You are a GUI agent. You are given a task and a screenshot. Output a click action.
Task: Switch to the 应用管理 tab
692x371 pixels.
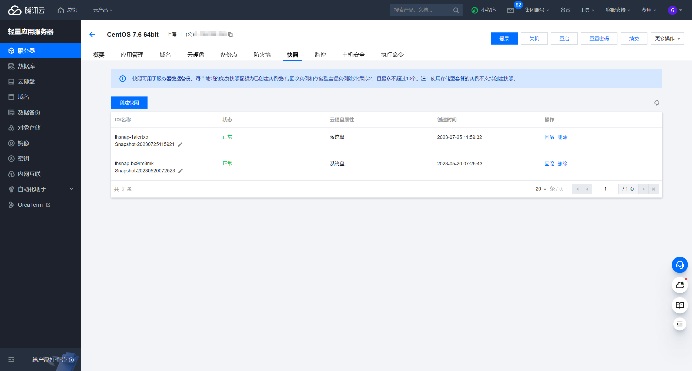click(x=132, y=55)
